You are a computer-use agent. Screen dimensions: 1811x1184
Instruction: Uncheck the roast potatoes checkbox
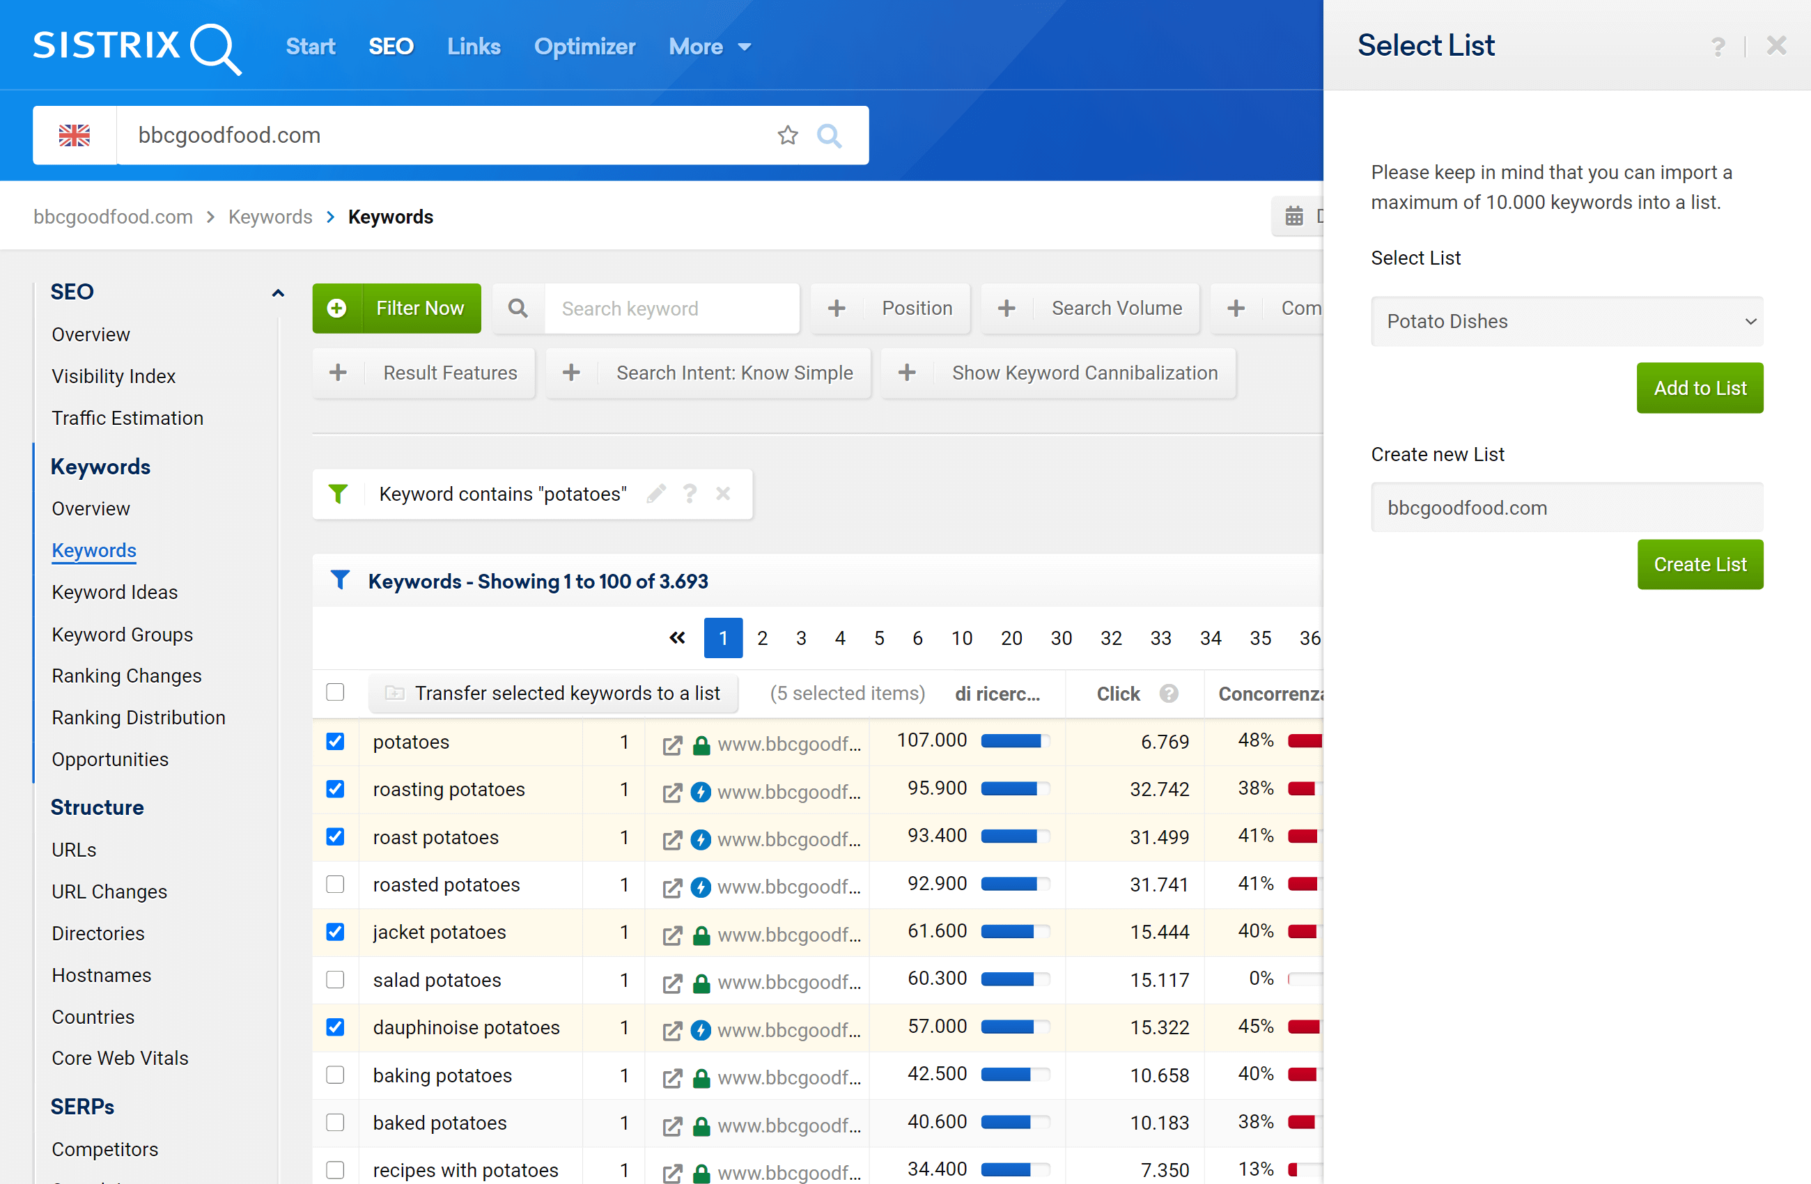(335, 836)
